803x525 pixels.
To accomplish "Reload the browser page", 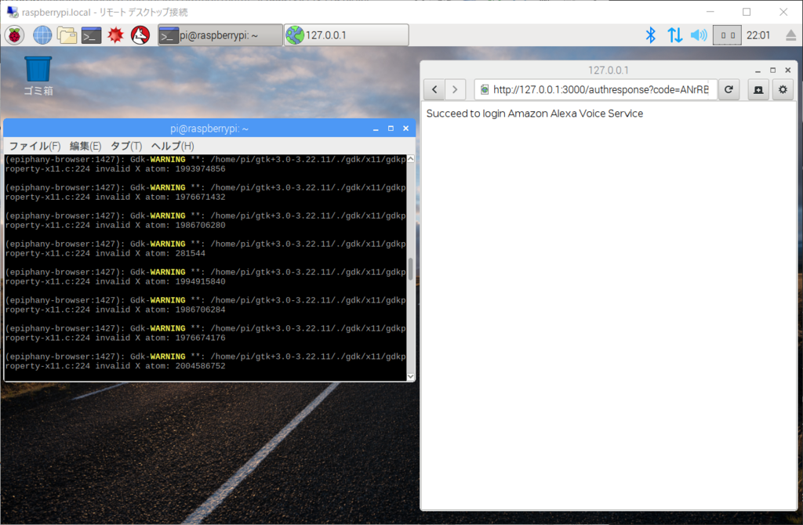I will pos(729,89).
